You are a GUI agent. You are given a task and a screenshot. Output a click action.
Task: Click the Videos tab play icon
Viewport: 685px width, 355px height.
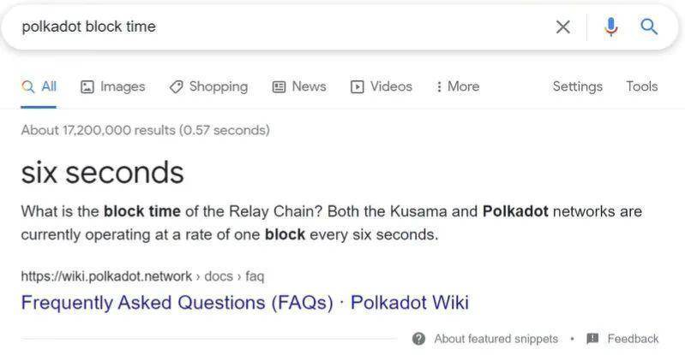click(357, 86)
